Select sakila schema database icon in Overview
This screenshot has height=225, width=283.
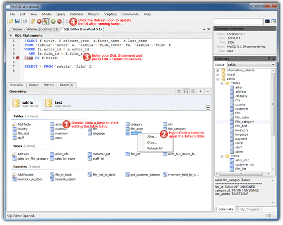click(16, 103)
